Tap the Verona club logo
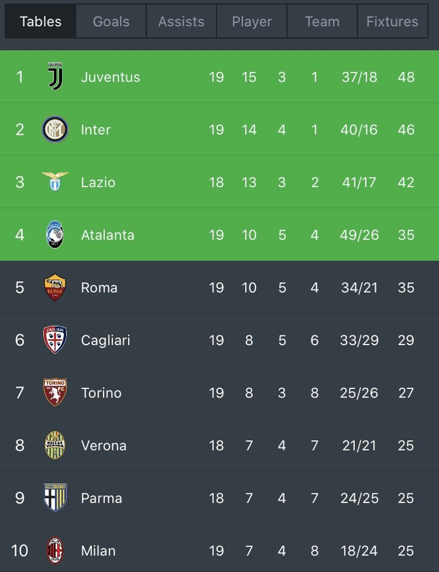 (55, 445)
